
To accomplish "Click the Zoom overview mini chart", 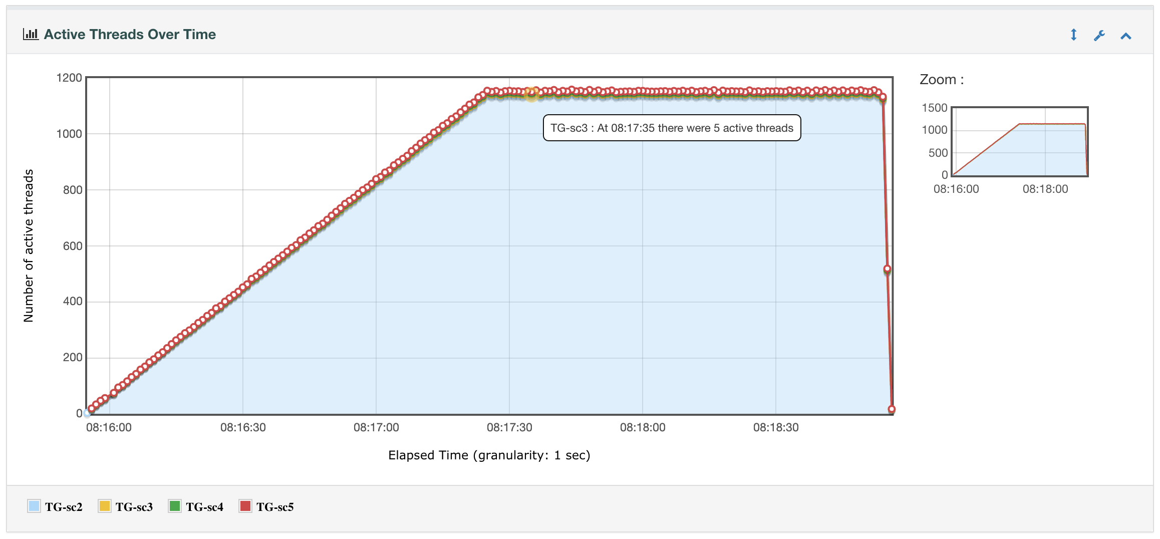I will [1020, 141].
